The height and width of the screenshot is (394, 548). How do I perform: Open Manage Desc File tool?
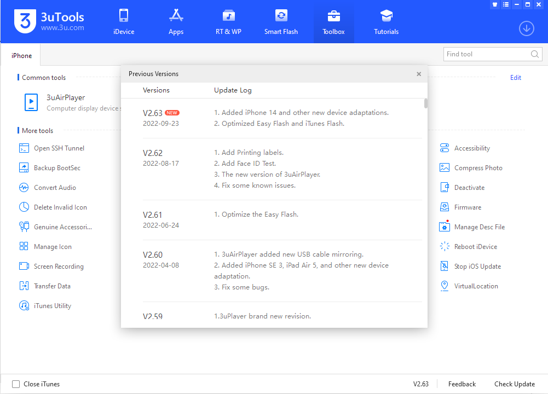tap(472, 227)
